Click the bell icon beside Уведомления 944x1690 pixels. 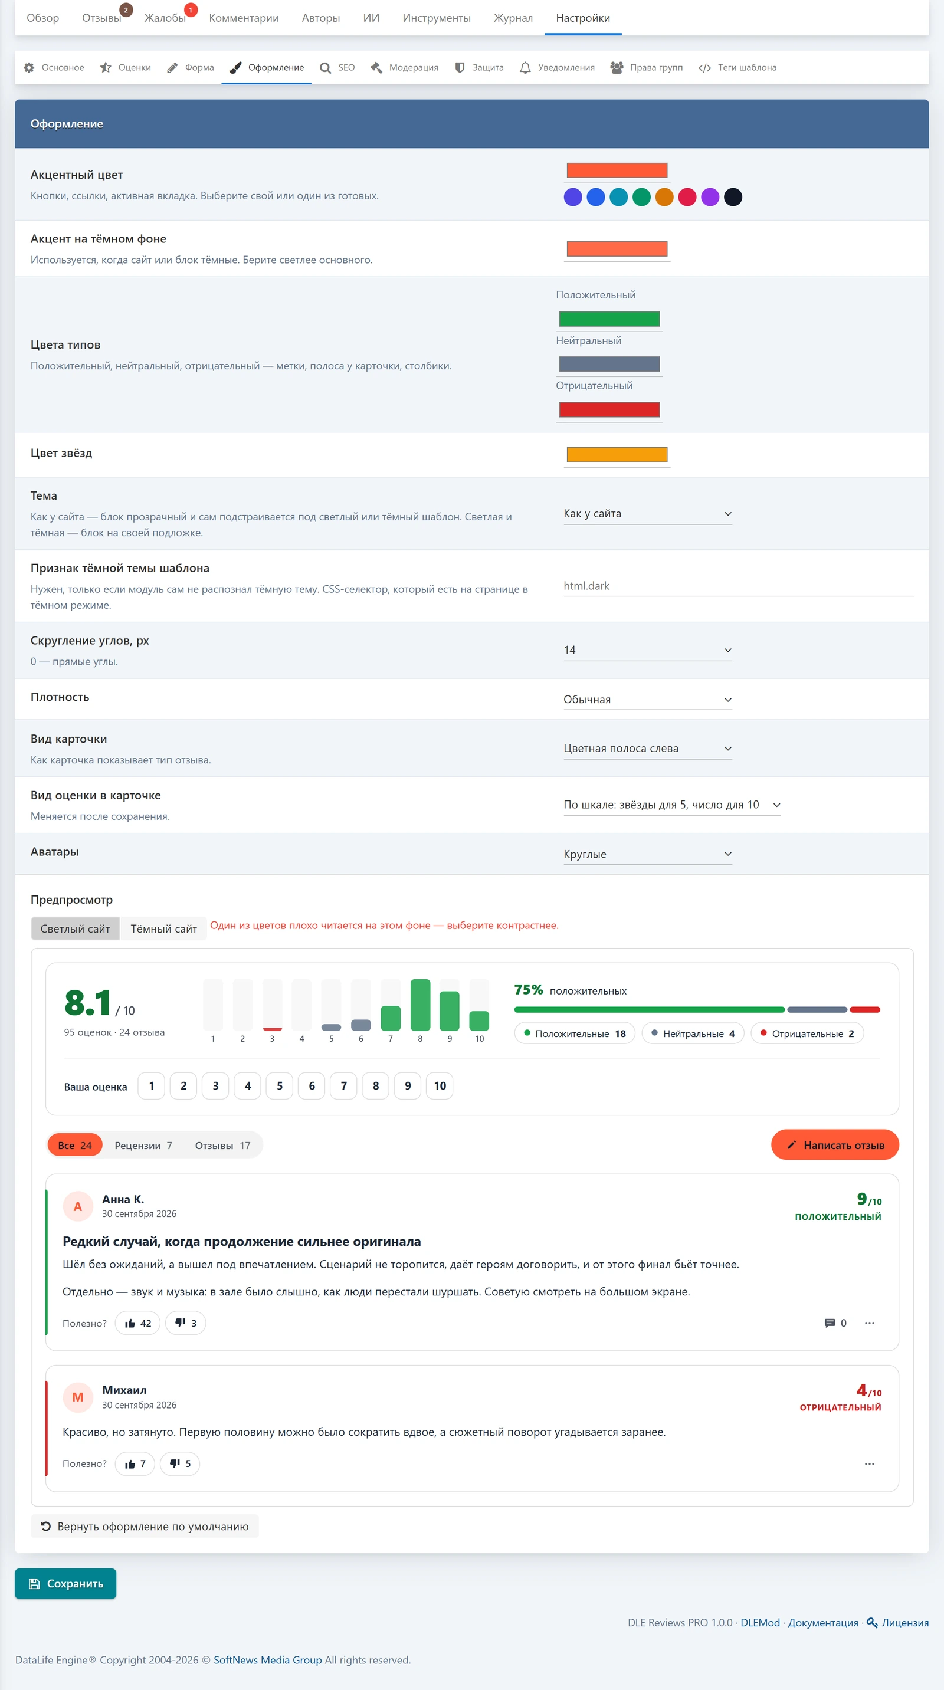(x=526, y=68)
